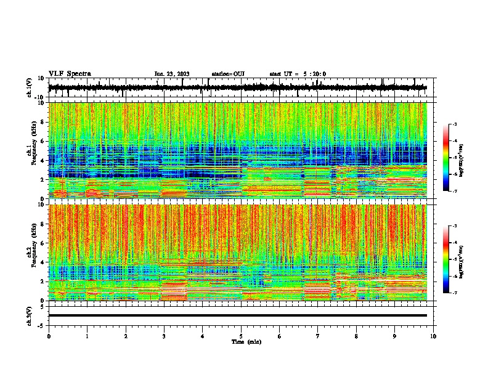The height and width of the screenshot is (377, 488).
Task: Click the "start UT = 5:20:0" header text
Action: pos(298,74)
